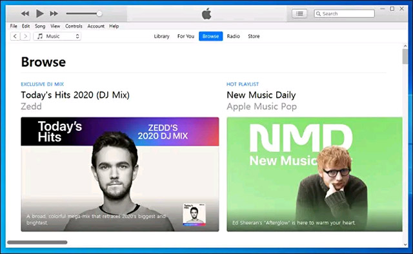Open the New Music Daily title link

pyautogui.click(x=261, y=95)
